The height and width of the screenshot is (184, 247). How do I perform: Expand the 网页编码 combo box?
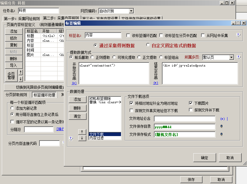[131, 11]
